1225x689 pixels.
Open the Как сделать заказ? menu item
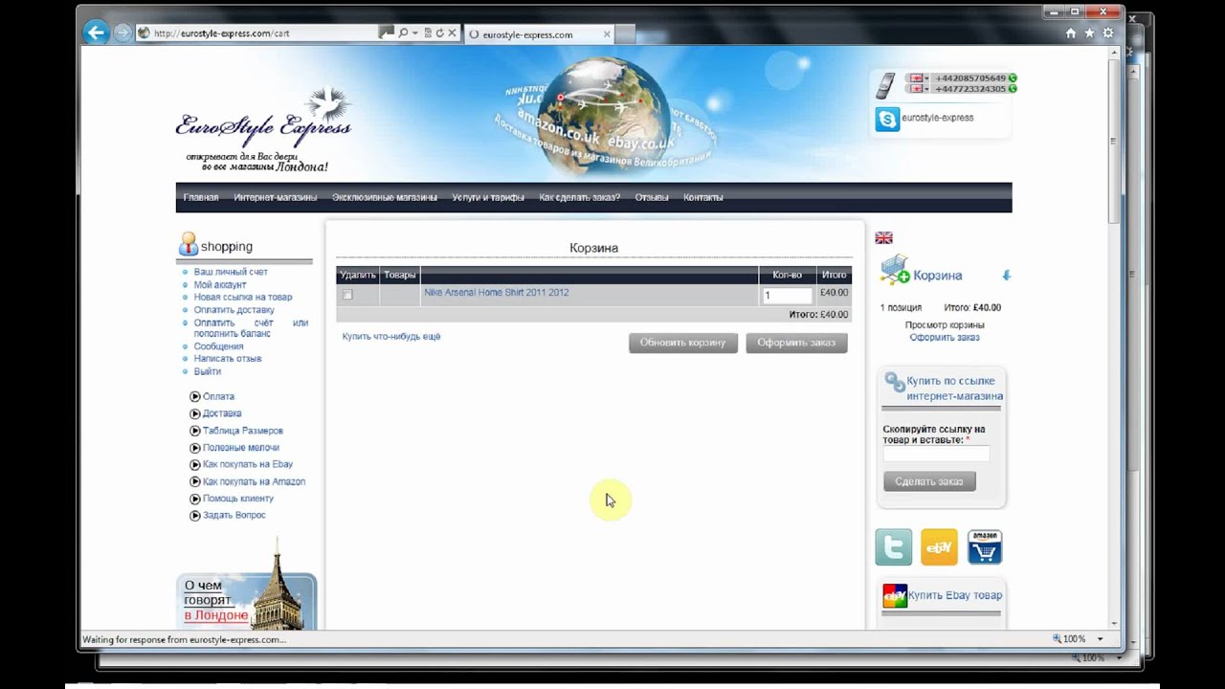point(580,197)
